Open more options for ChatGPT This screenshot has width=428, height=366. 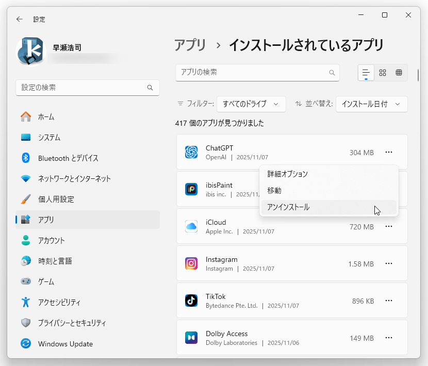(x=389, y=152)
